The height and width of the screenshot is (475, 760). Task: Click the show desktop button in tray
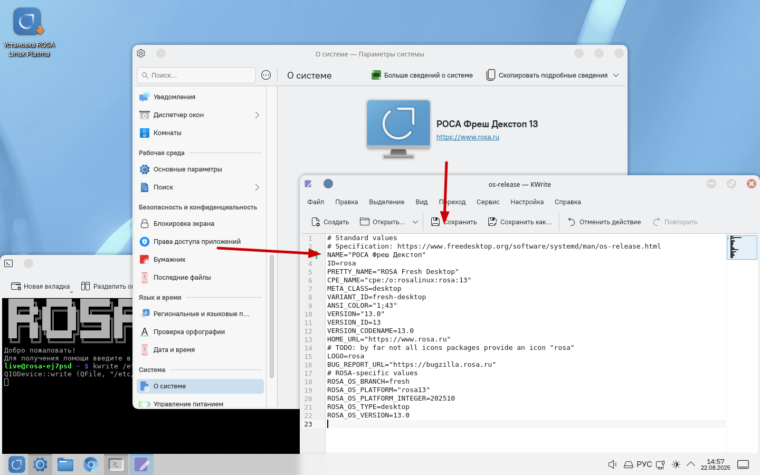point(743,464)
